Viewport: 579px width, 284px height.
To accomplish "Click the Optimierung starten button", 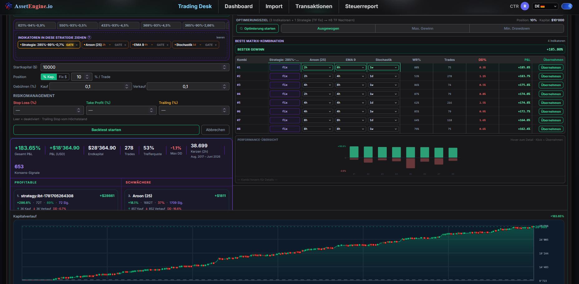I will [258, 28].
